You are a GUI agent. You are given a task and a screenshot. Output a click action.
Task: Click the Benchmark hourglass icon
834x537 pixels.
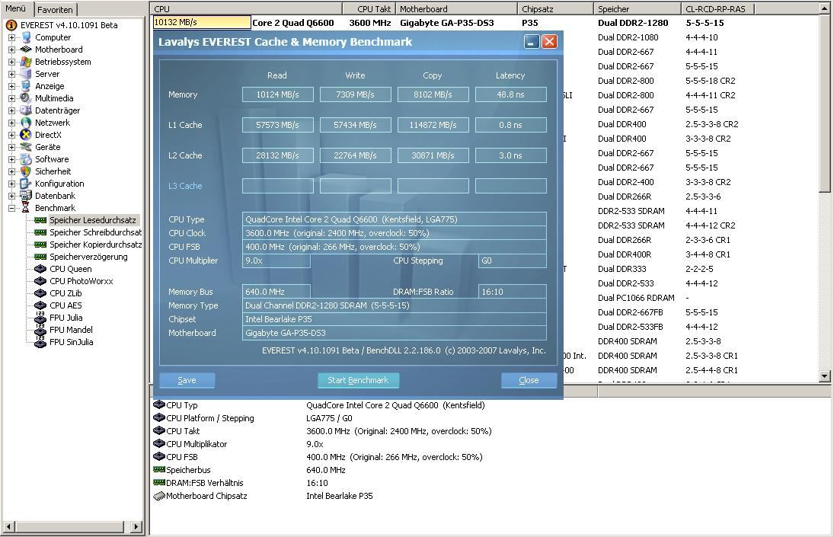point(26,208)
